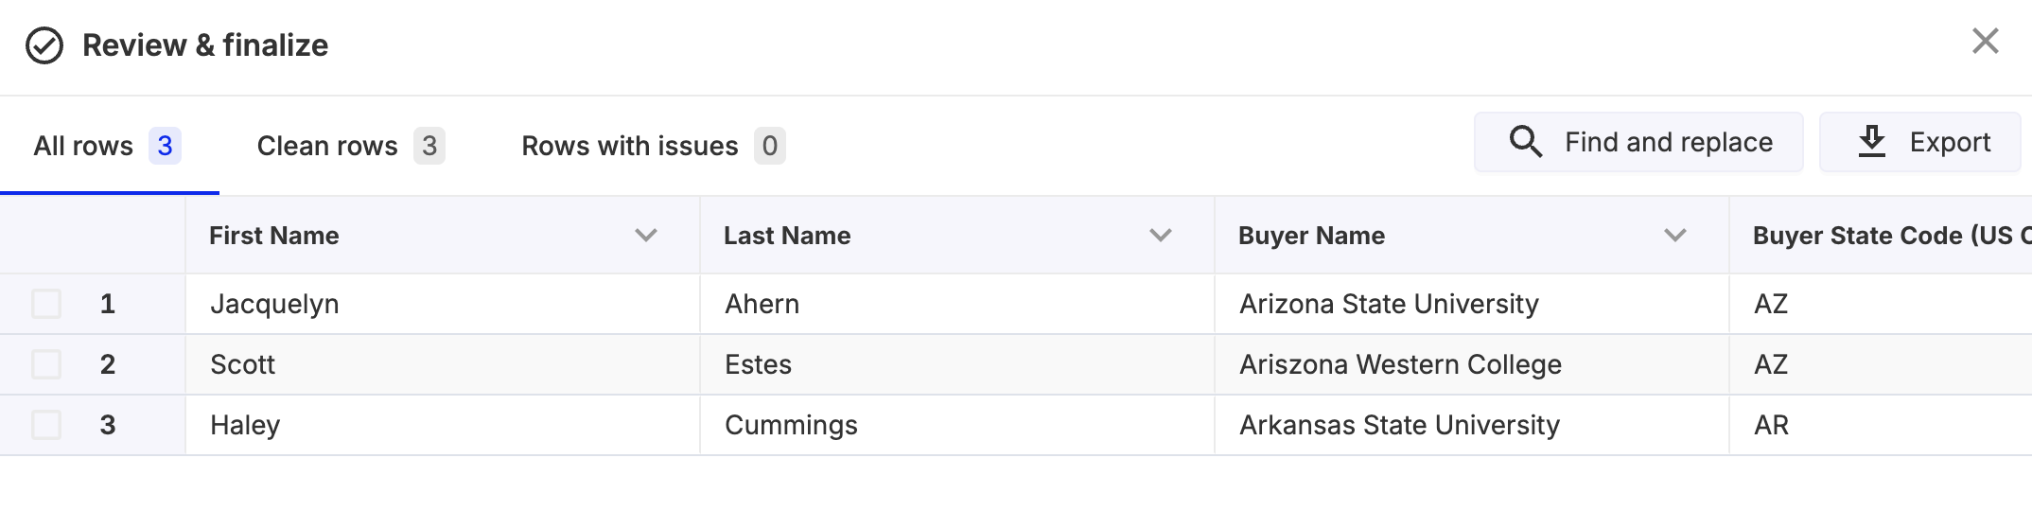The image size is (2032, 511).
Task: Expand the Last Name column menu
Action: pyautogui.click(x=1161, y=236)
